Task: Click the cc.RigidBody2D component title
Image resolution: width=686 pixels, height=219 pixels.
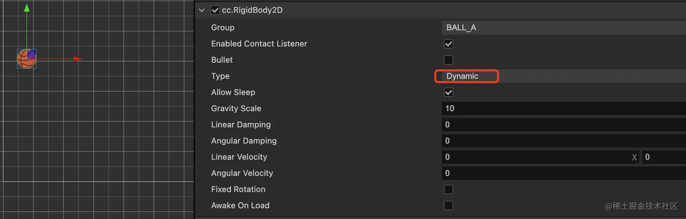Action: point(252,10)
